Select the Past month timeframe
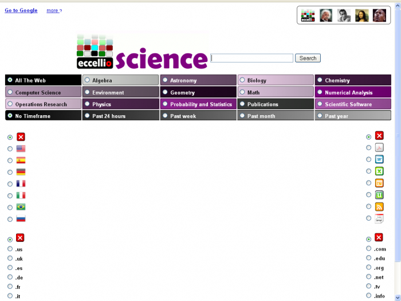 276,116
